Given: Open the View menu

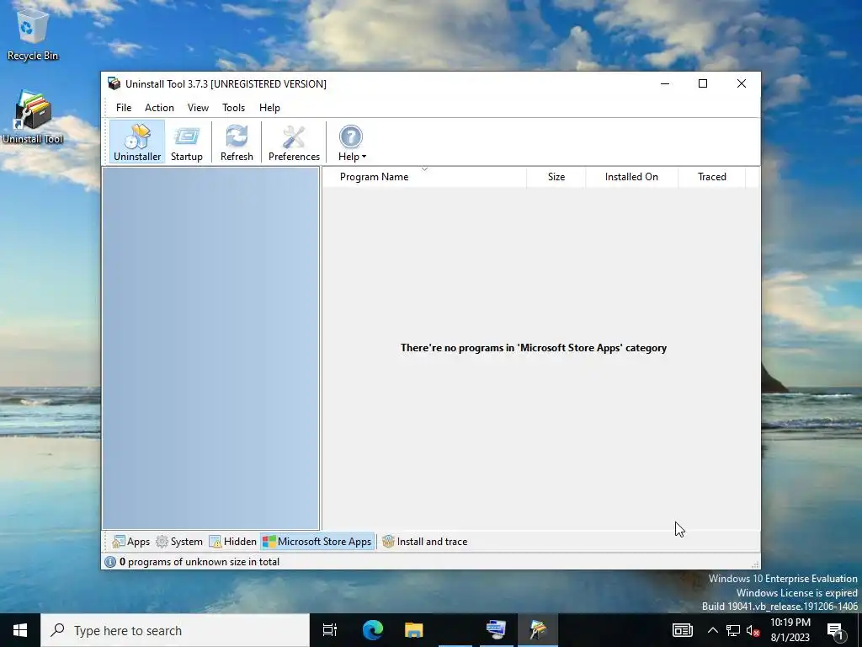Looking at the screenshot, I should [198, 108].
